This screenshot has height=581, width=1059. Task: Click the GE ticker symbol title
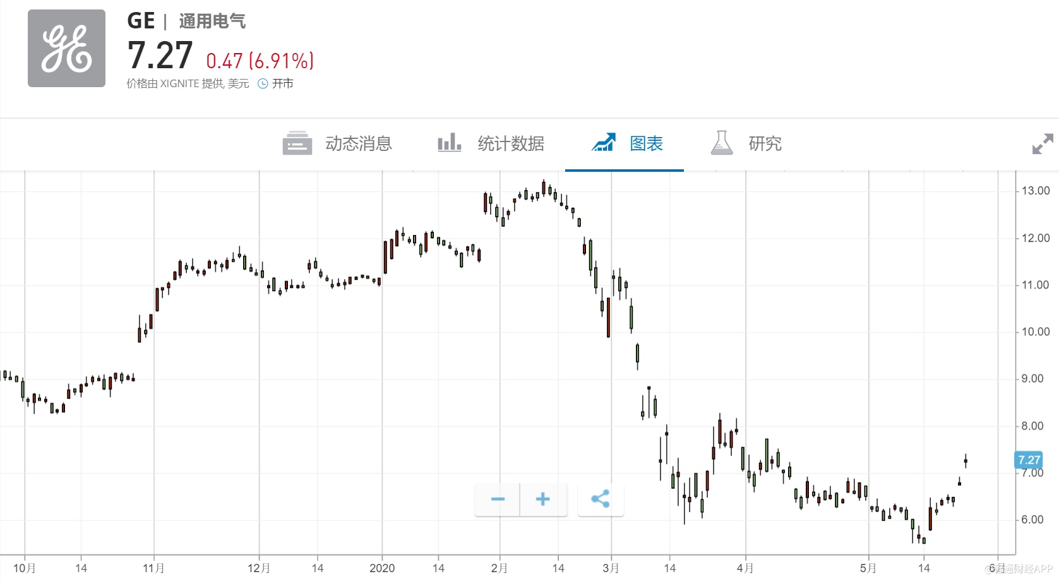(141, 21)
